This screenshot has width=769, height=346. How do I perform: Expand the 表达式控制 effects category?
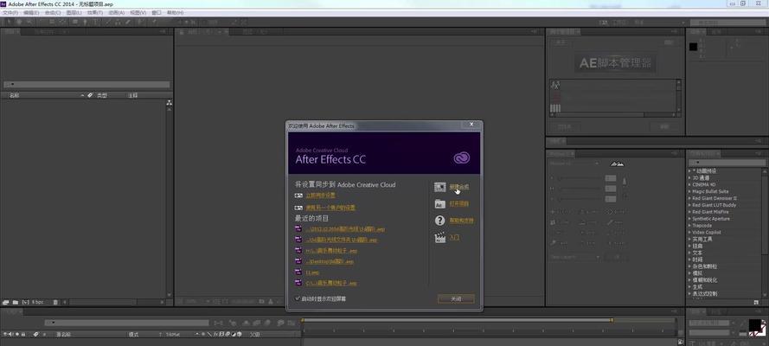[689, 294]
